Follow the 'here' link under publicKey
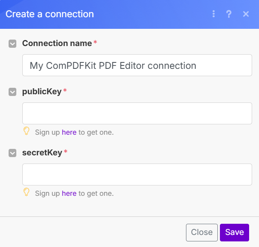 (x=69, y=133)
